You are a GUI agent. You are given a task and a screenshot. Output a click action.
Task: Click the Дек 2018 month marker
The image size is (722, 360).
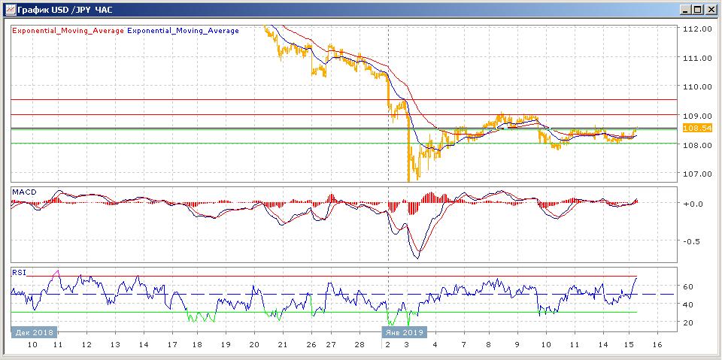click(33, 331)
